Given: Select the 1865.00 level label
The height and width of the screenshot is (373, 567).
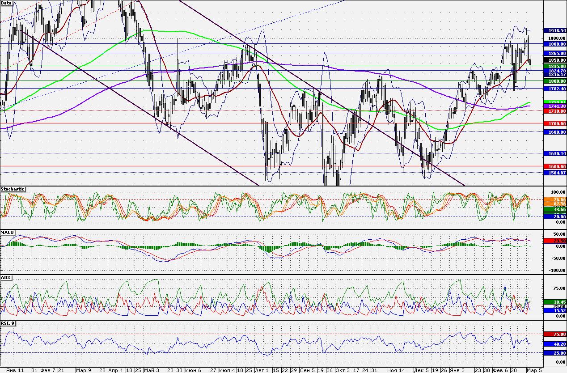Looking at the screenshot, I should coord(554,53).
